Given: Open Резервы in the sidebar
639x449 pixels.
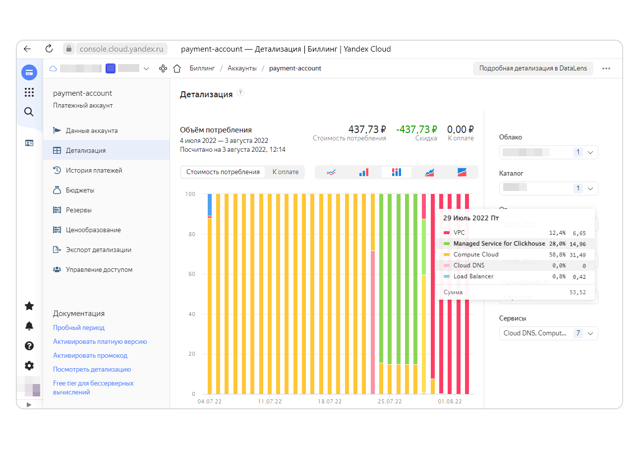Looking at the screenshot, I should (x=106, y=210).
